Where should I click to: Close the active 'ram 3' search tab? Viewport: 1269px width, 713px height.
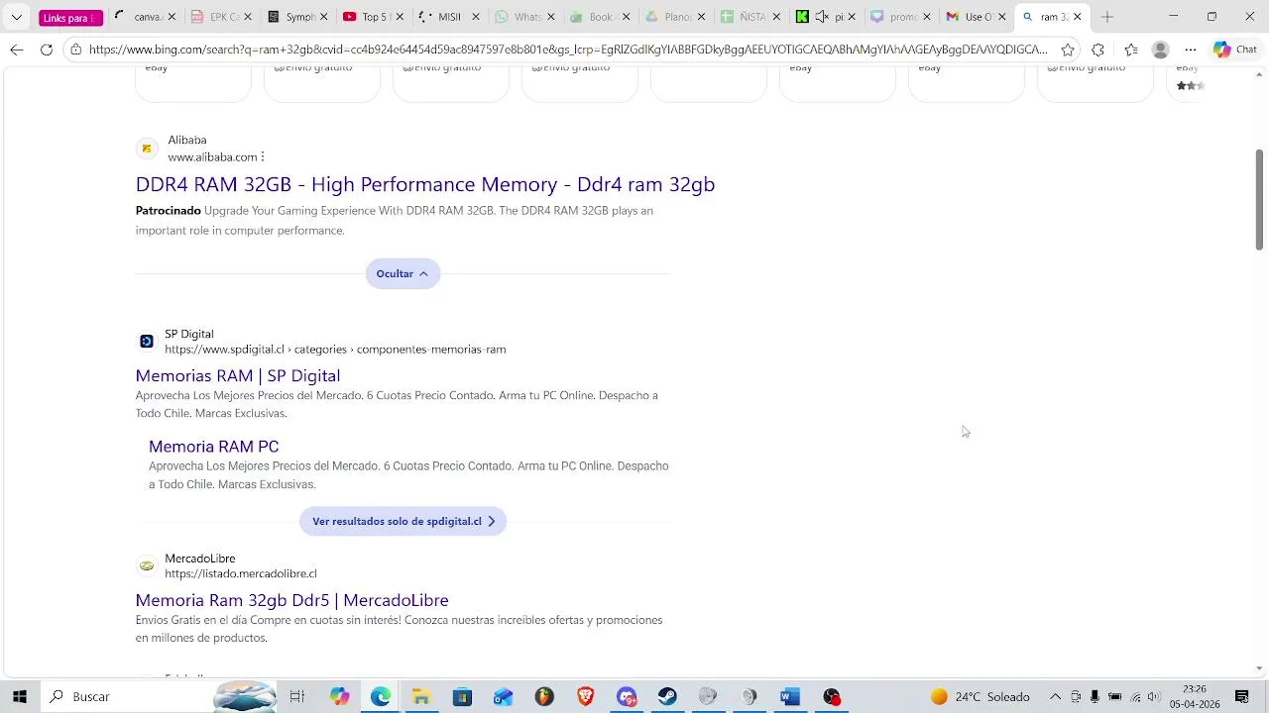coord(1078,17)
